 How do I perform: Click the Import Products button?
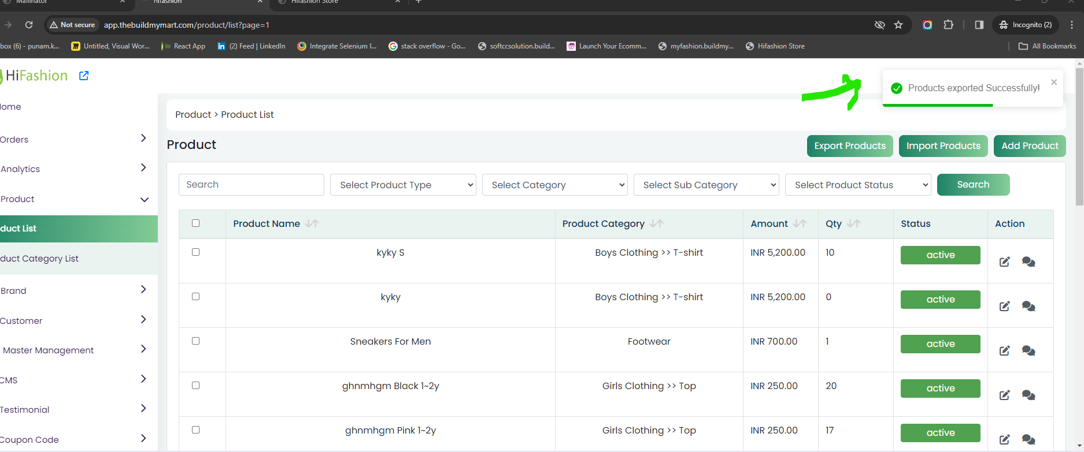tap(944, 146)
